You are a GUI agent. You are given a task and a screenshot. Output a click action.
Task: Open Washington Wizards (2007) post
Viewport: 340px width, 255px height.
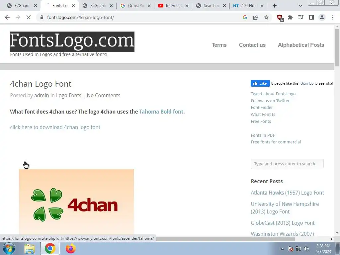(282, 234)
